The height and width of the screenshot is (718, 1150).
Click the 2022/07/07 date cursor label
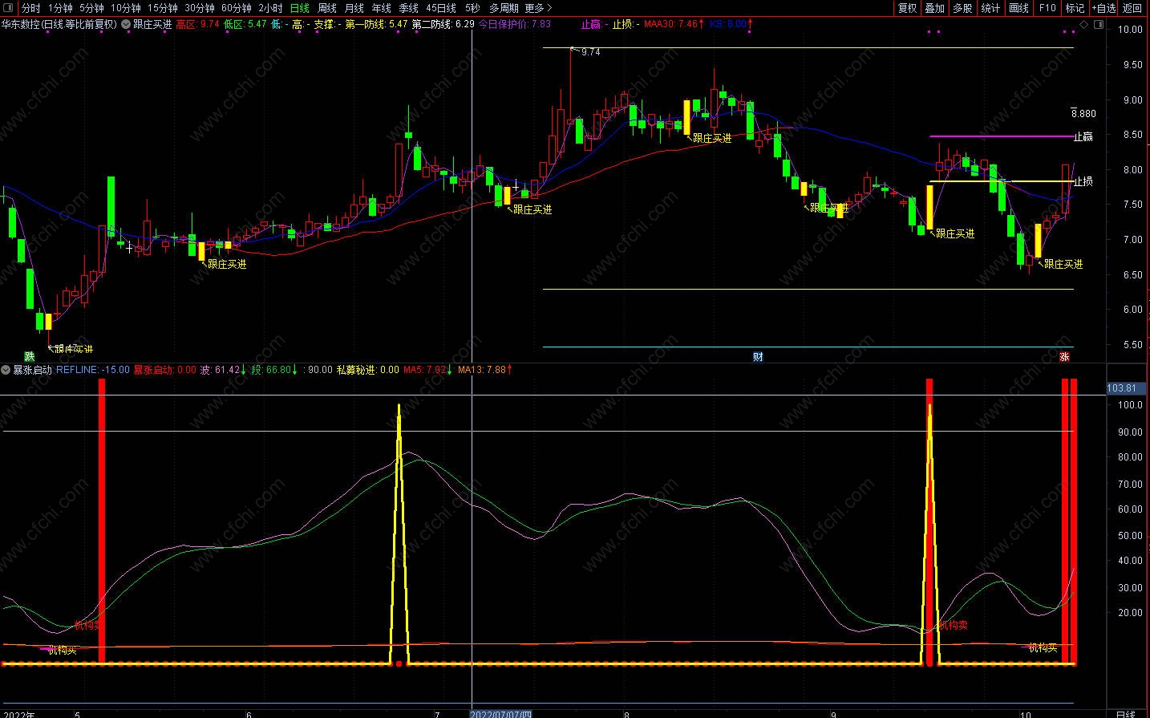point(501,713)
